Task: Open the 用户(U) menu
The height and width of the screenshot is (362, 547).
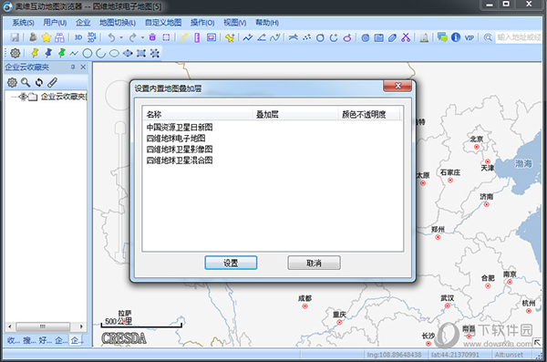Action: click(55, 23)
